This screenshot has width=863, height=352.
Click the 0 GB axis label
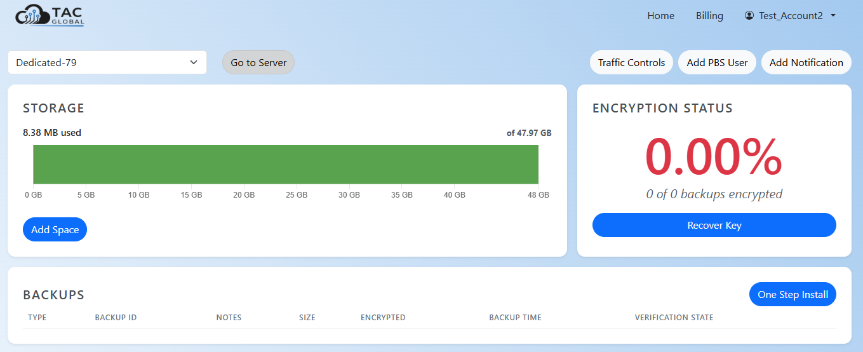click(34, 195)
